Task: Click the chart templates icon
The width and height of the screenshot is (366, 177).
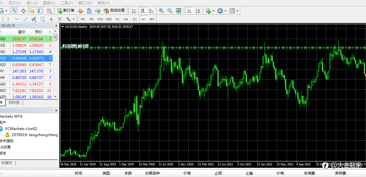Action: pyautogui.click(x=232, y=11)
